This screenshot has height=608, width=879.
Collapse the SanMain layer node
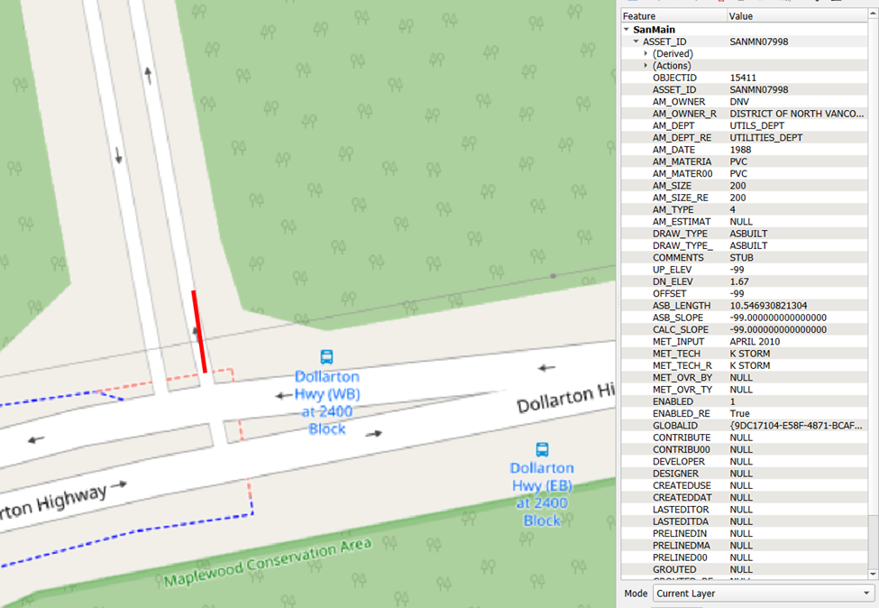pyautogui.click(x=627, y=30)
